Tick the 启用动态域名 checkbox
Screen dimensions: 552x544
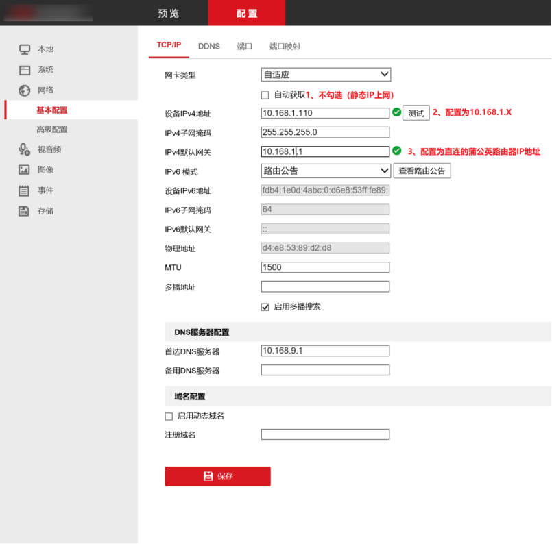click(x=169, y=416)
